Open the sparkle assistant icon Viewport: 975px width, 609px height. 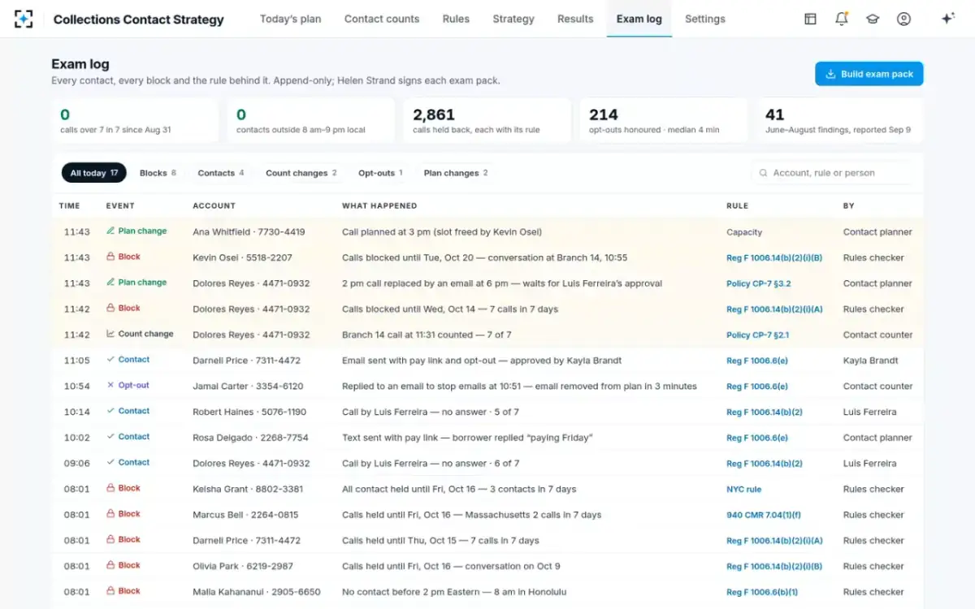947,19
